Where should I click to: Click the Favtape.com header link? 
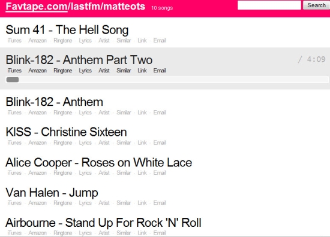click(x=37, y=7)
